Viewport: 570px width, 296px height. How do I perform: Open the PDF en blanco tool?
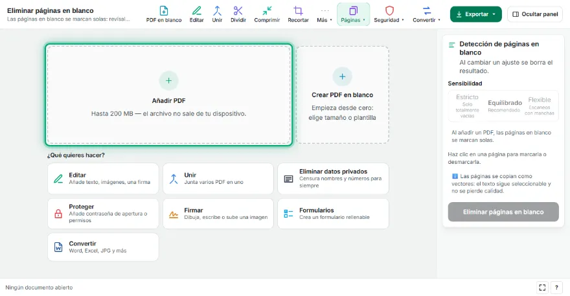[164, 14]
